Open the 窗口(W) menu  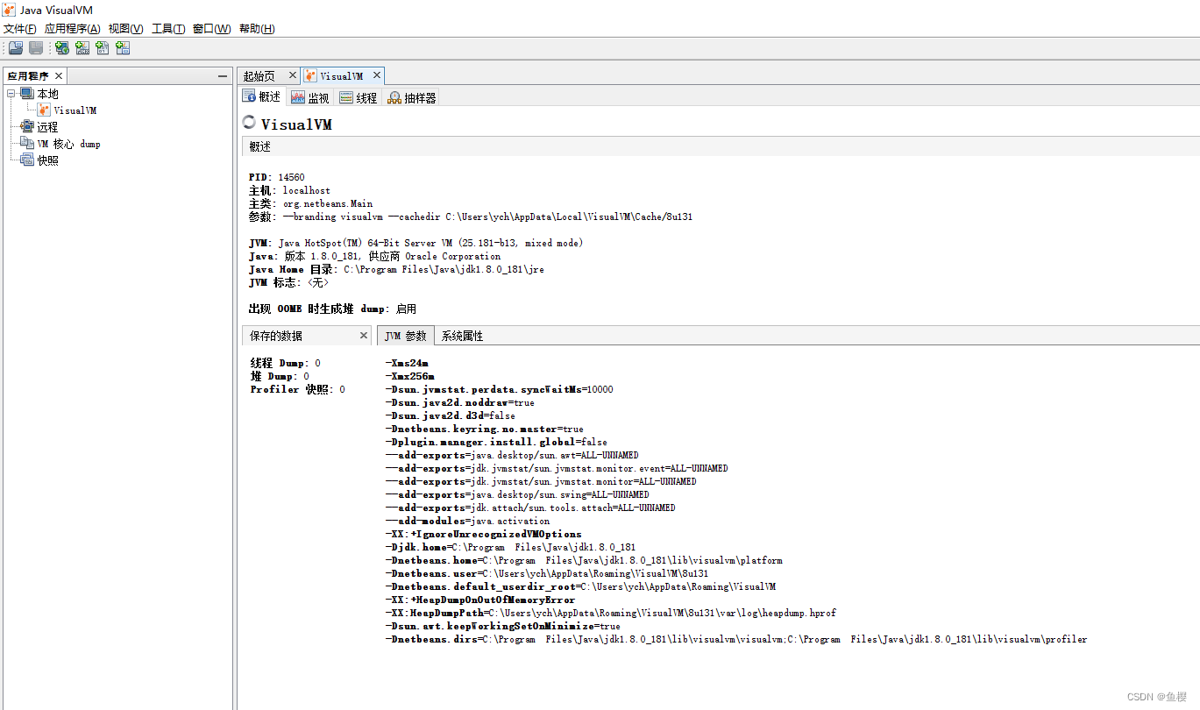pos(211,29)
